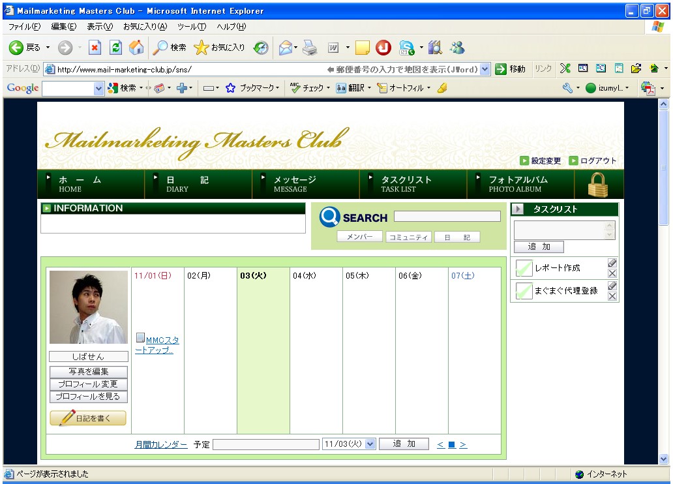This screenshot has height=484, width=673.
Task: Expand the オートフィル autofill dropdown
Action: (x=428, y=88)
